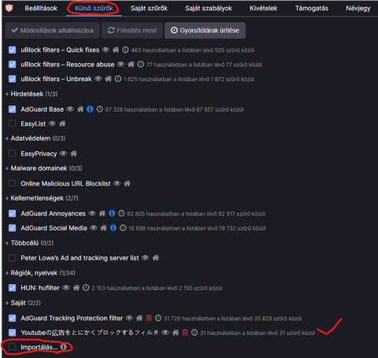Tick the Importálás checkbox
The height and width of the screenshot is (358, 378).
12,347
